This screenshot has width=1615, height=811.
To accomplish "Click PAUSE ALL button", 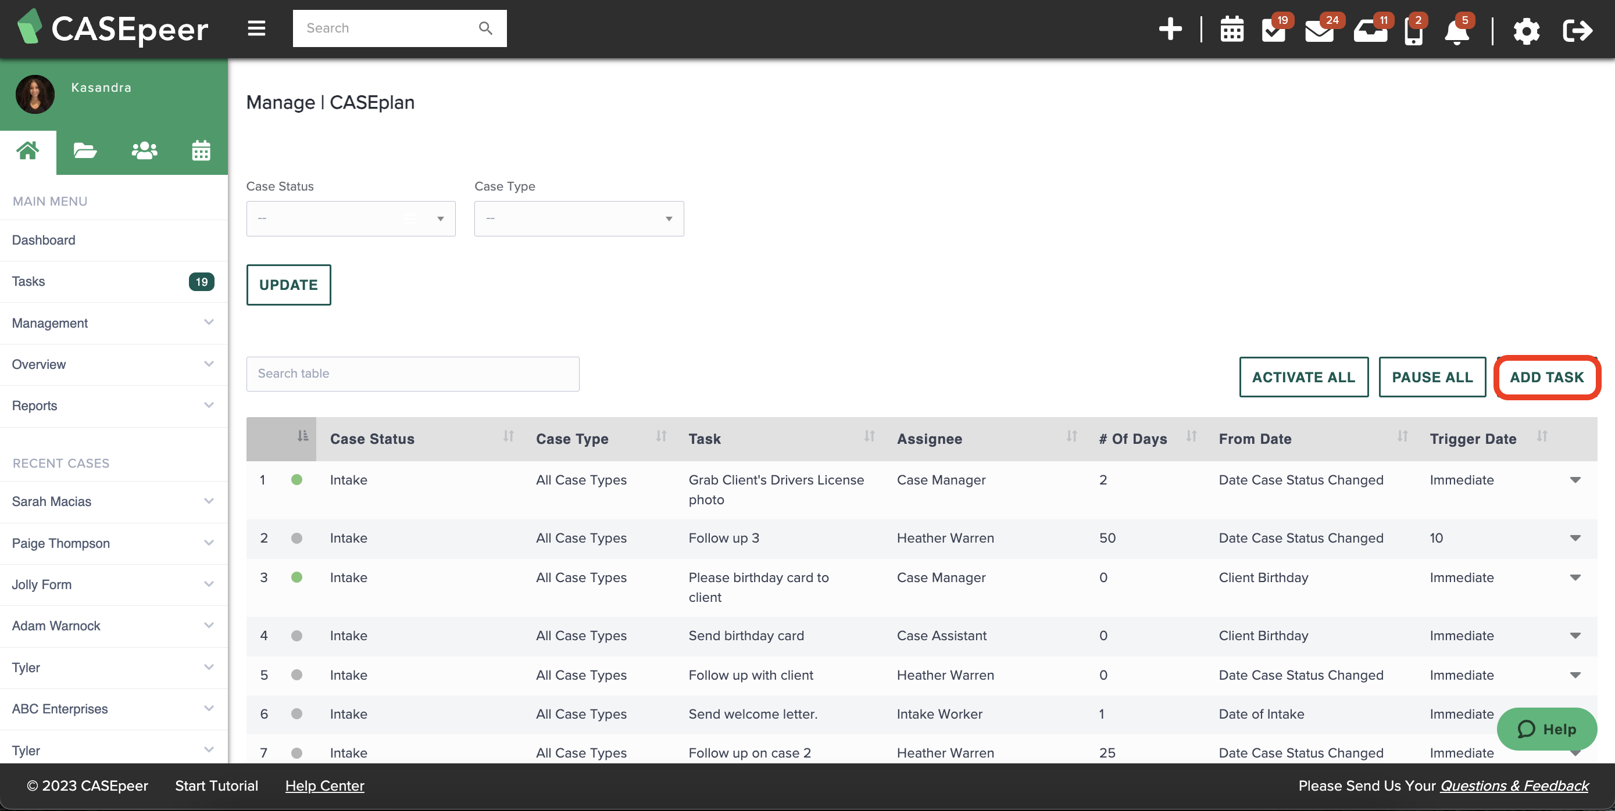I will click(x=1432, y=376).
